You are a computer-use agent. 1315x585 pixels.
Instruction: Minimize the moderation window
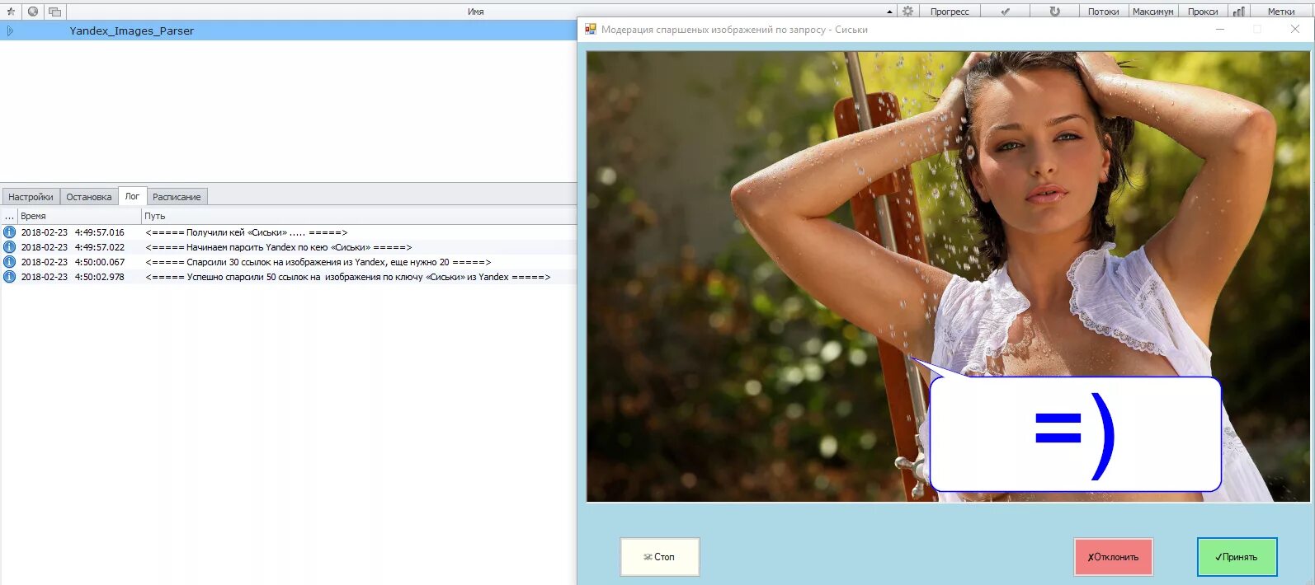1219,29
